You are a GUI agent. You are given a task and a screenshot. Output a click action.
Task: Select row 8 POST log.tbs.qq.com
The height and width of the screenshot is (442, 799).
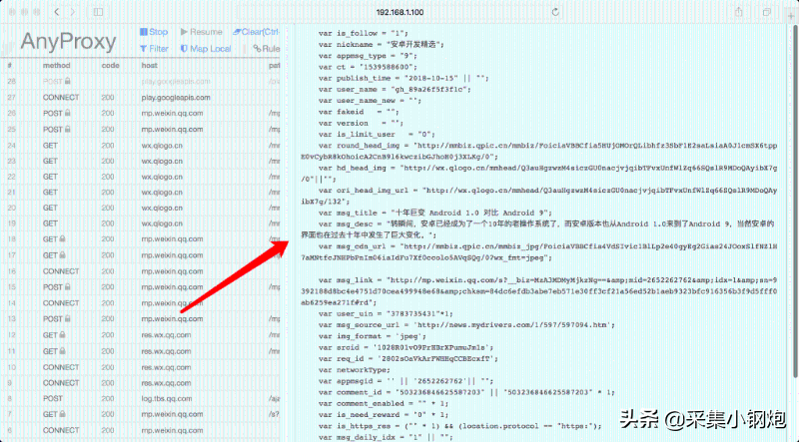140,398
